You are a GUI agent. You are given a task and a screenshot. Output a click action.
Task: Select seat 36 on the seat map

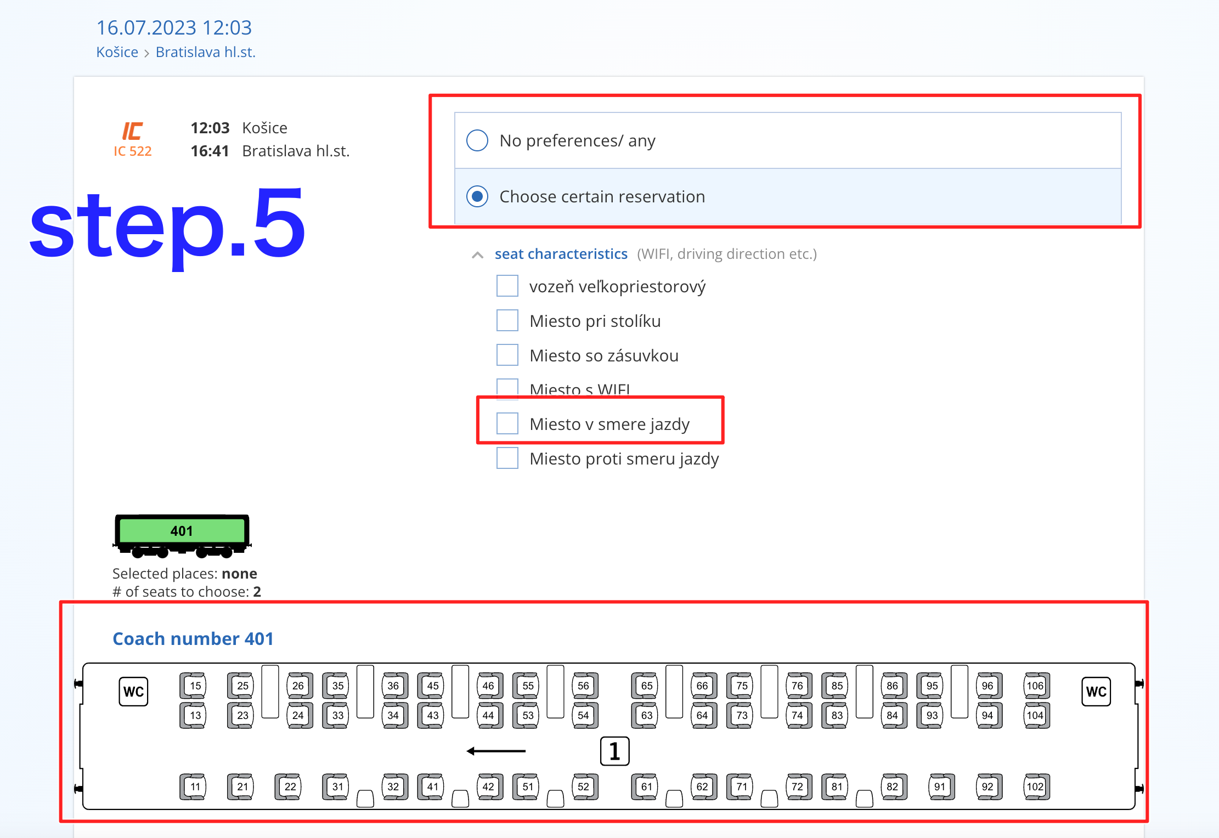coord(395,686)
